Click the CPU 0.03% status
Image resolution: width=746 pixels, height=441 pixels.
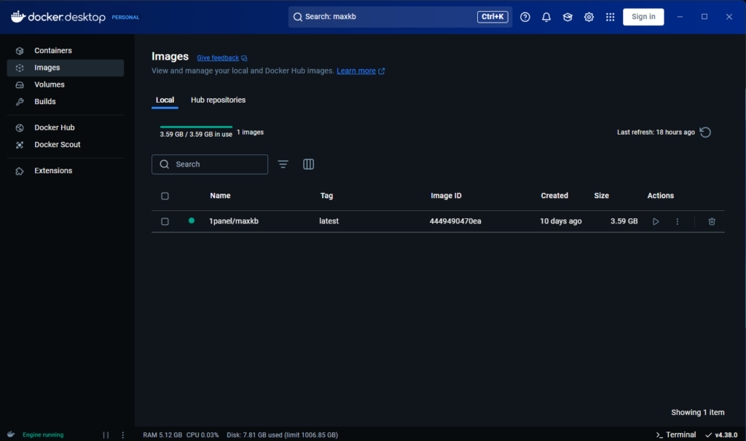click(203, 435)
